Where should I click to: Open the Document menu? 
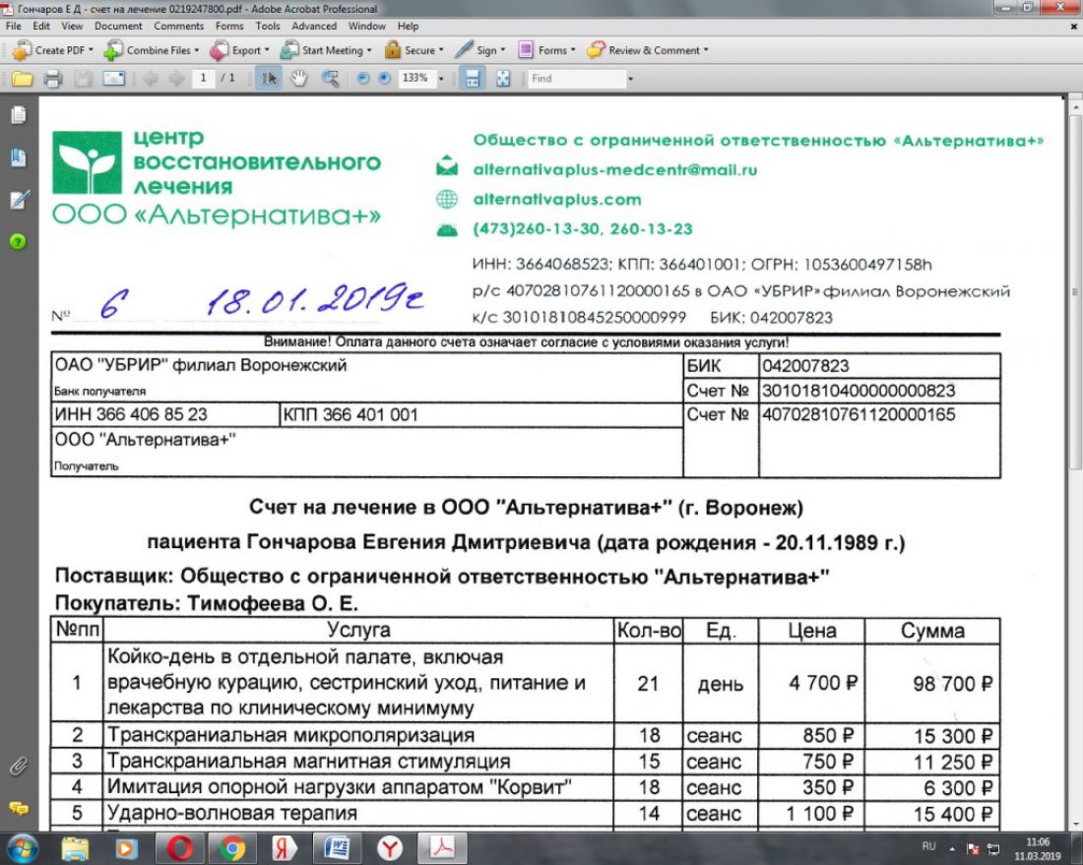[x=118, y=27]
